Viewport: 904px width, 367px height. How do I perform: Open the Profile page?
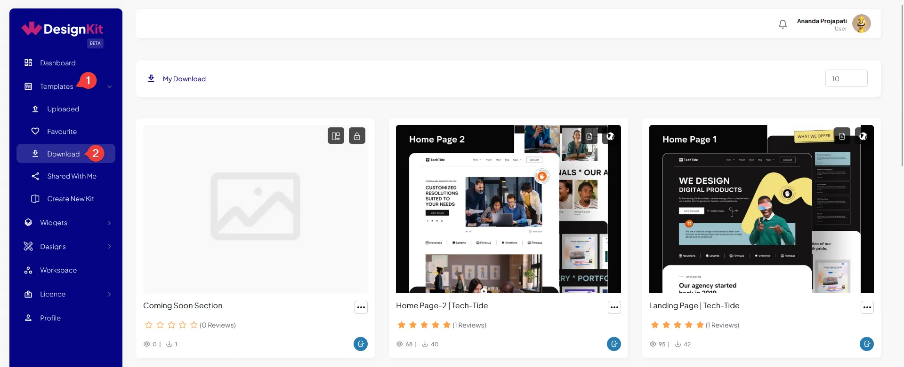click(66, 318)
